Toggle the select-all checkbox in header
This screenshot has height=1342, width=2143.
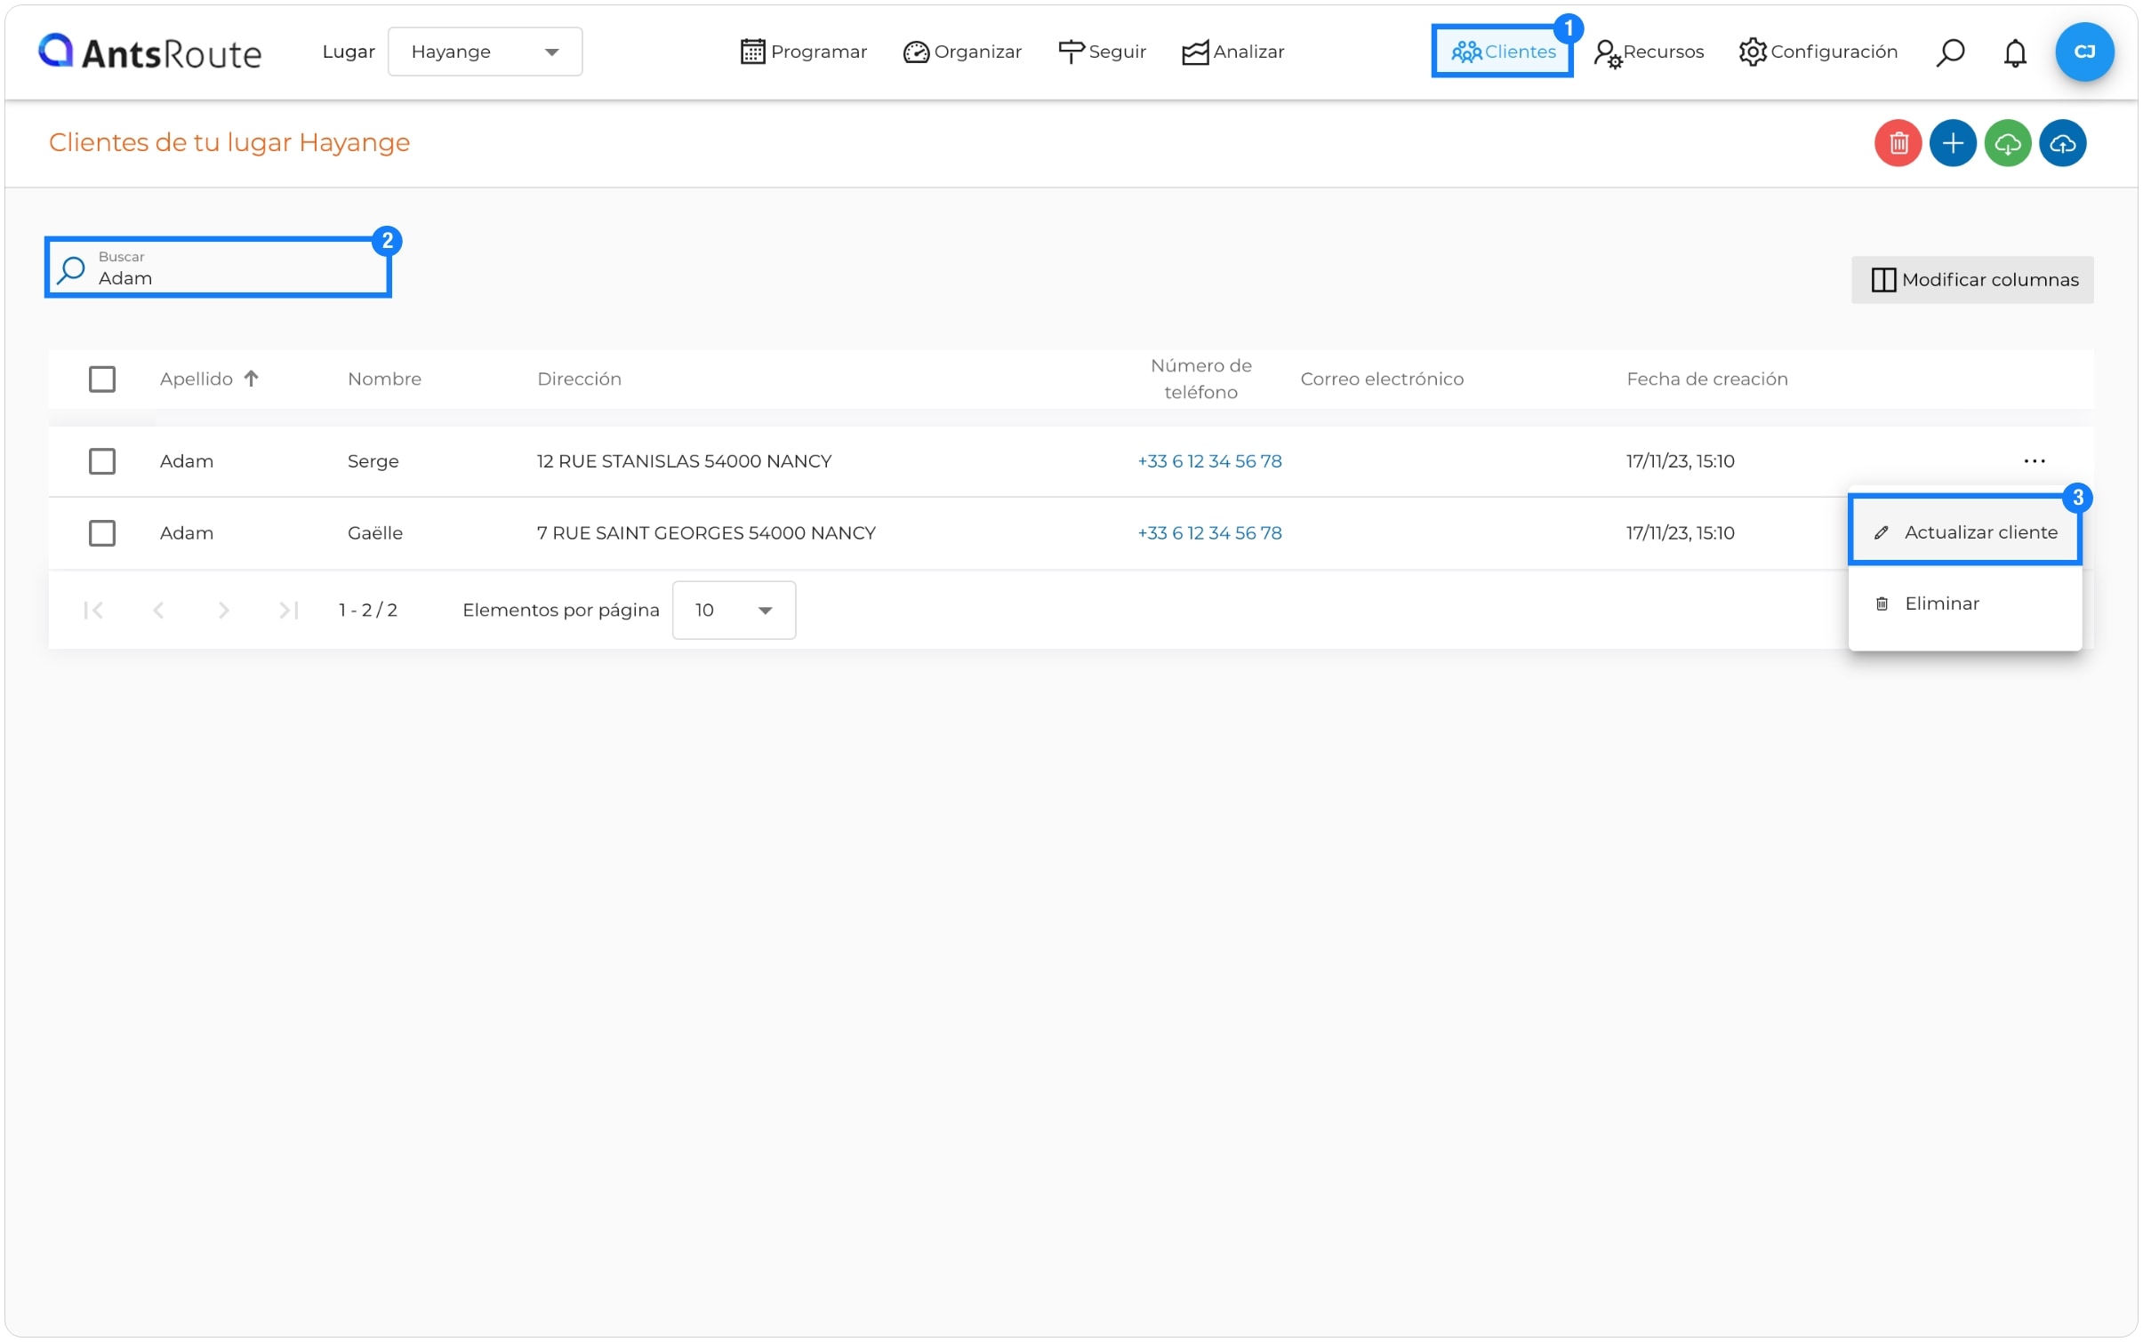tap(102, 379)
